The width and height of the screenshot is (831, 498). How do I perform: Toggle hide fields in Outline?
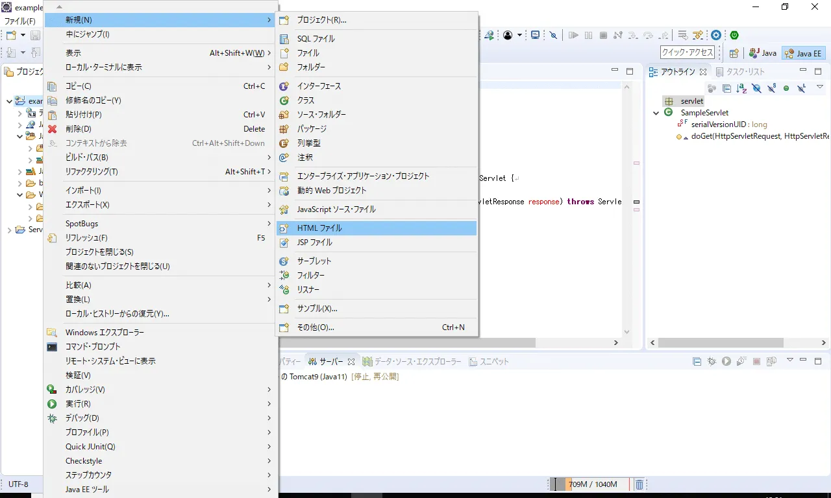click(x=756, y=88)
